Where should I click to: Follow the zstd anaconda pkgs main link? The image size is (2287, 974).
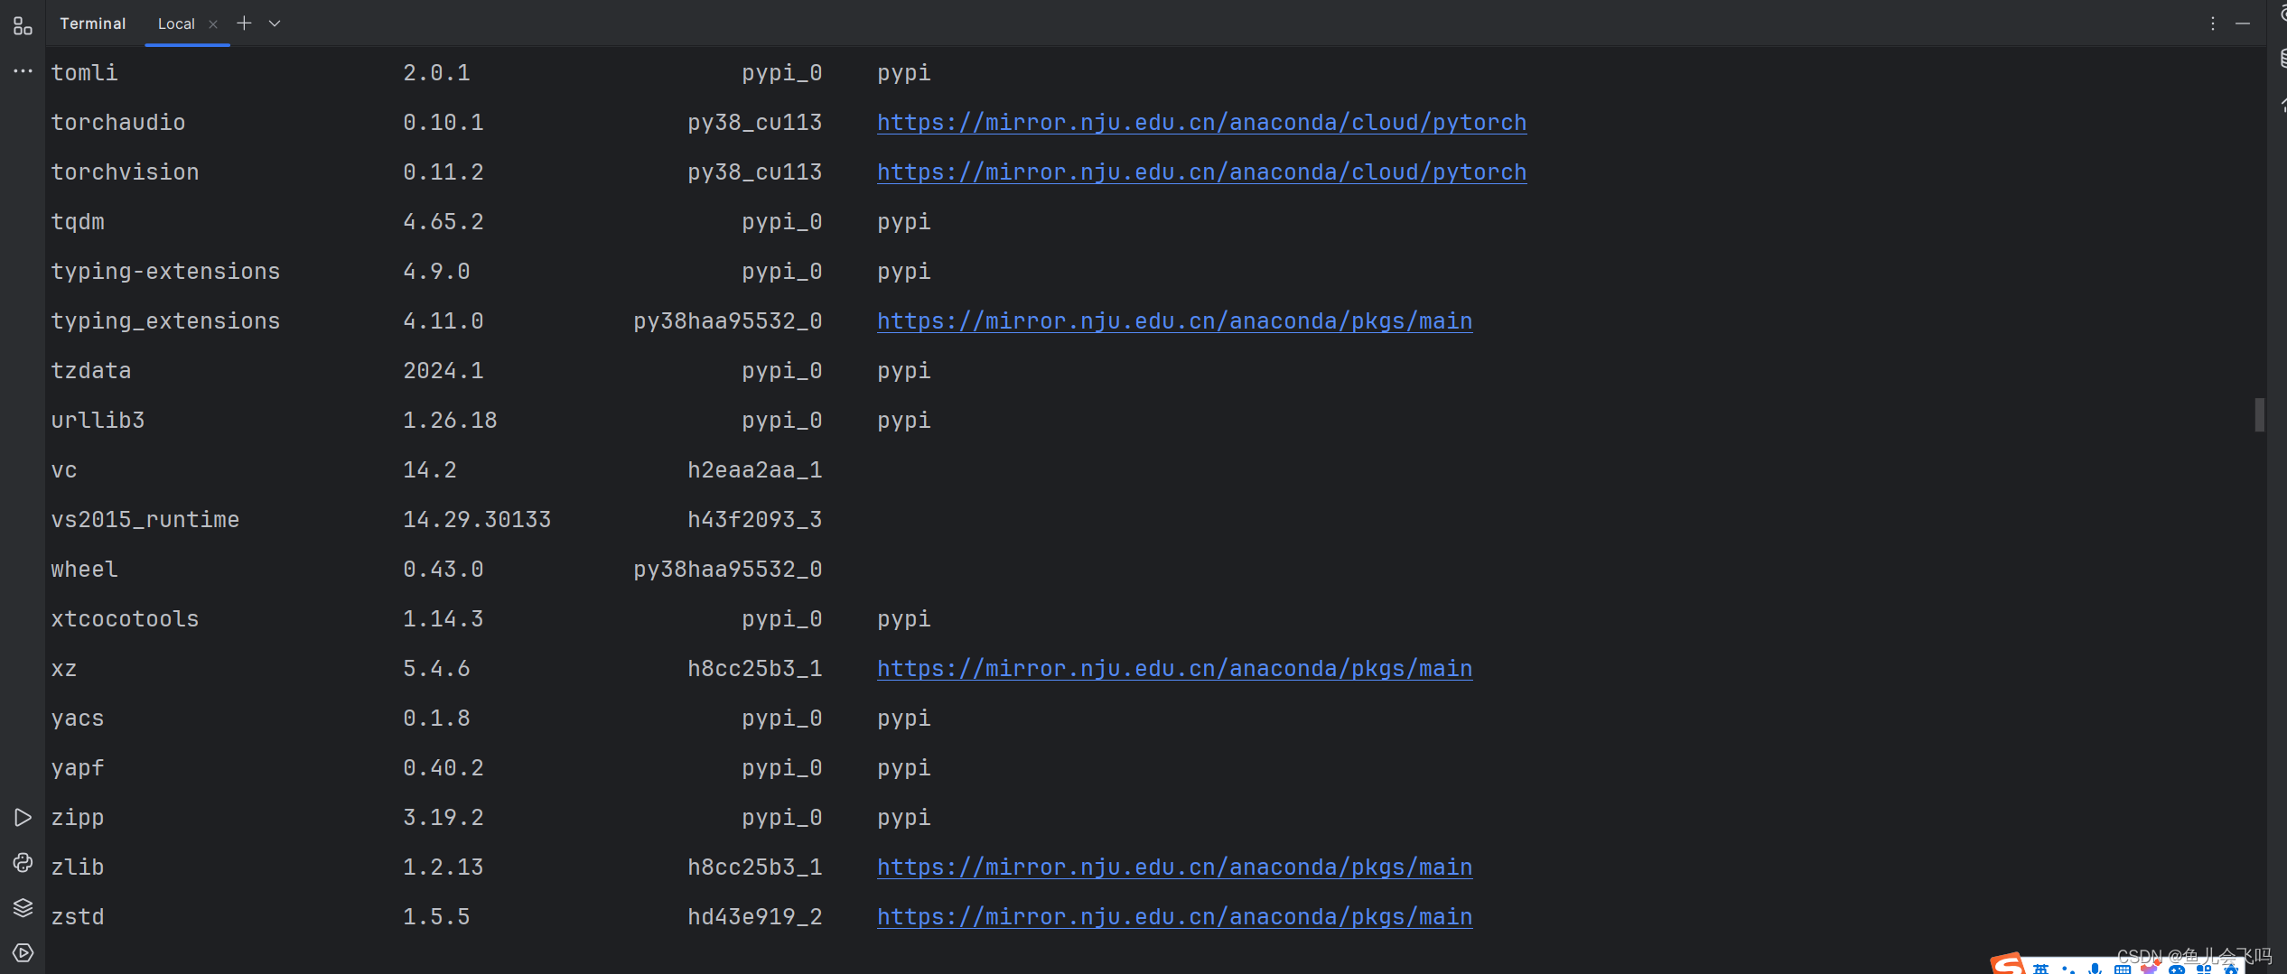(x=1173, y=916)
